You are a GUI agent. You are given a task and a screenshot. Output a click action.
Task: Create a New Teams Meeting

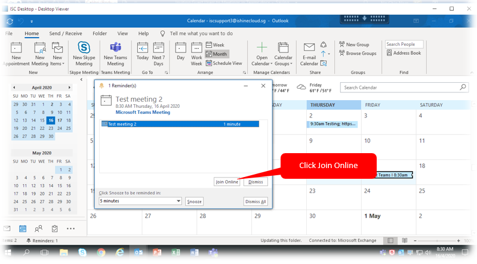115,54
